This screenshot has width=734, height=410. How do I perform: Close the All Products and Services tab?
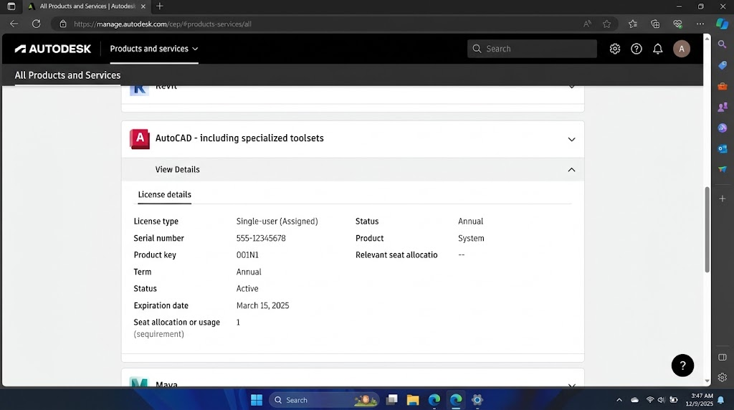[143, 6]
